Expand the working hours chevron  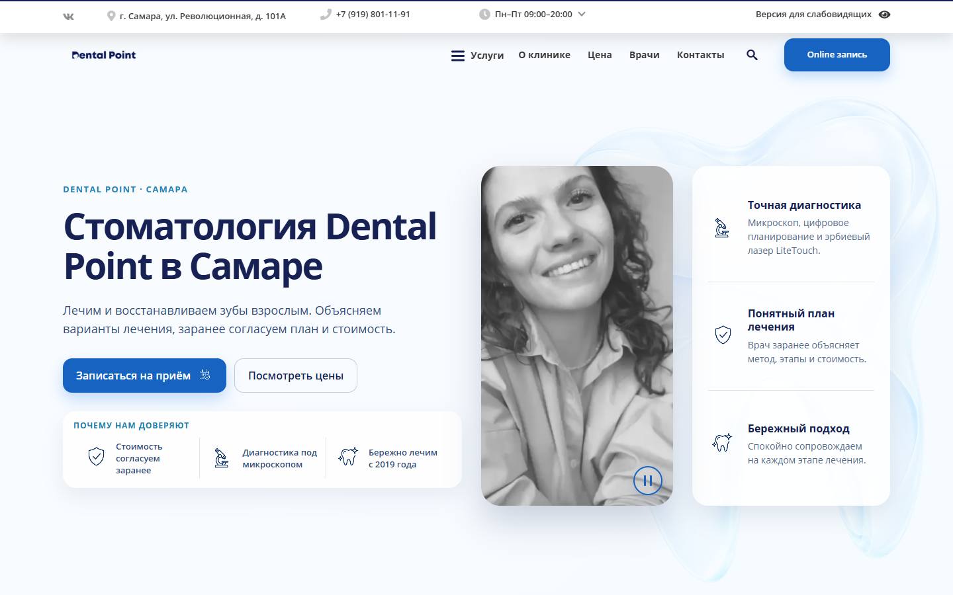coord(582,14)
